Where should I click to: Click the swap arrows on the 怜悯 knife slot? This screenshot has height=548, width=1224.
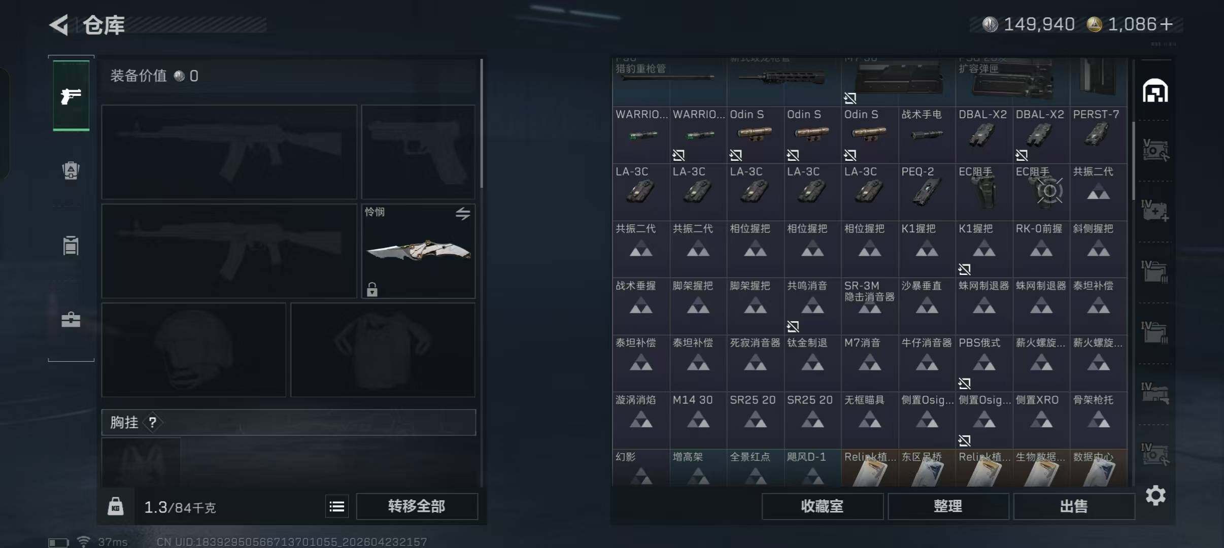tap(462, 214)
